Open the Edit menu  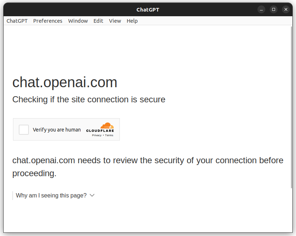point(98,21)
